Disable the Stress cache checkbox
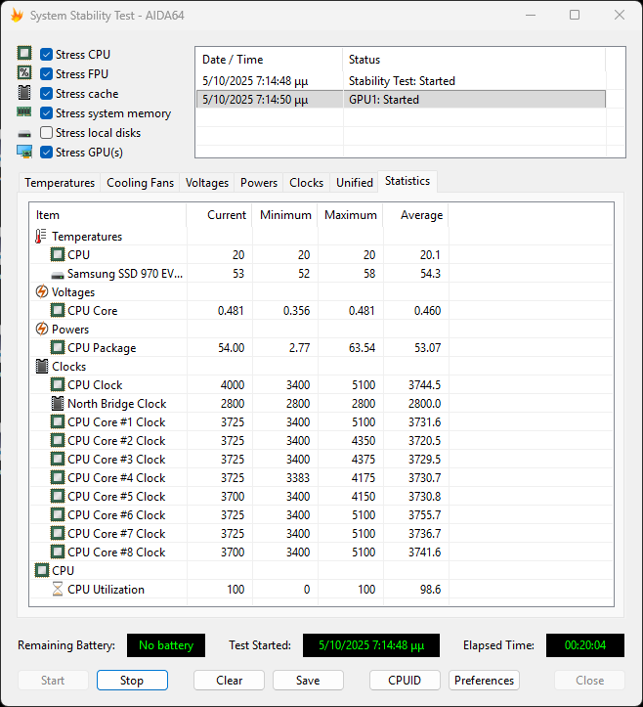This screenshot has height=707, width=643. (x=46, y=93)
